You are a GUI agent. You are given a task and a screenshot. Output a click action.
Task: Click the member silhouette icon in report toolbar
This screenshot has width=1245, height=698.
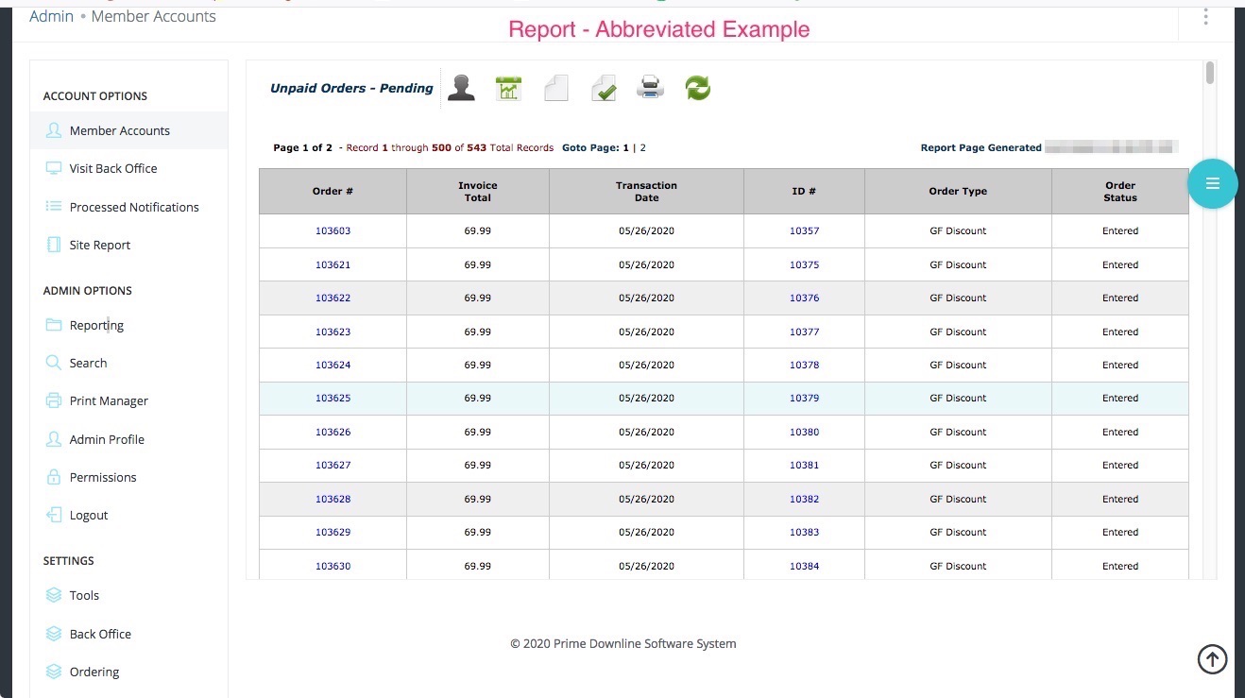coord(461,88)
